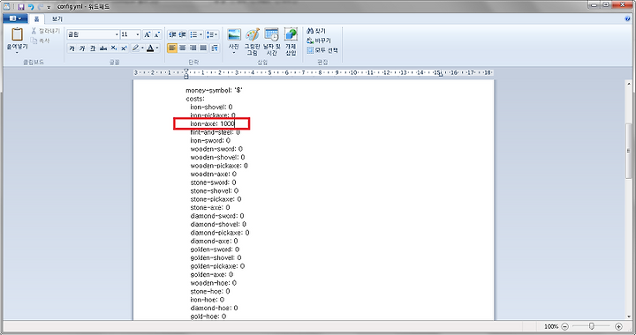Image resolution: width=636 pixels, height=335 pixels.
Task: Open the highlight color dropdown arrow
Action: click(142, 48)
